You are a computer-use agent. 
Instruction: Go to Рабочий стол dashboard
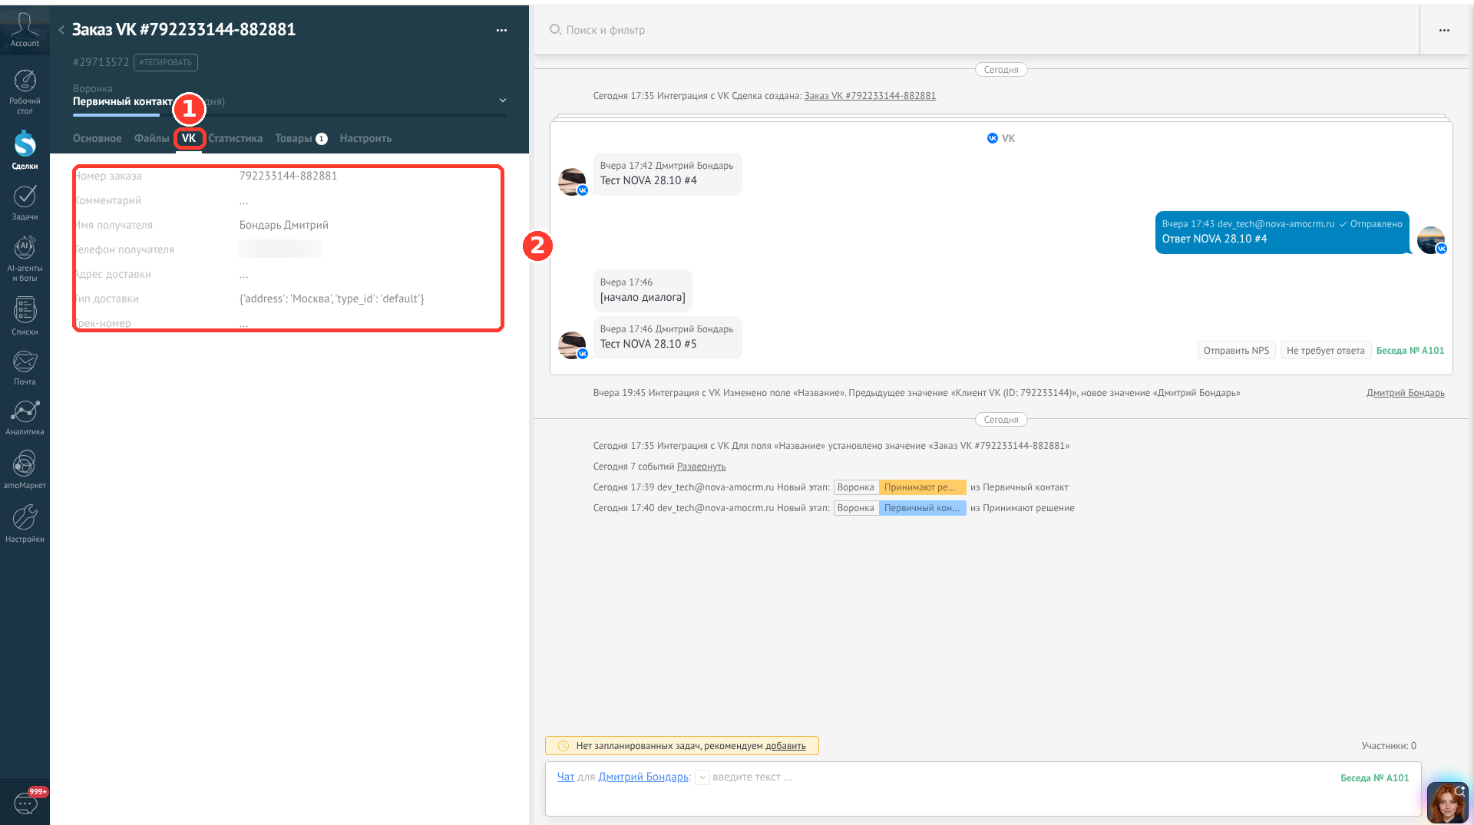click(25, 92)
